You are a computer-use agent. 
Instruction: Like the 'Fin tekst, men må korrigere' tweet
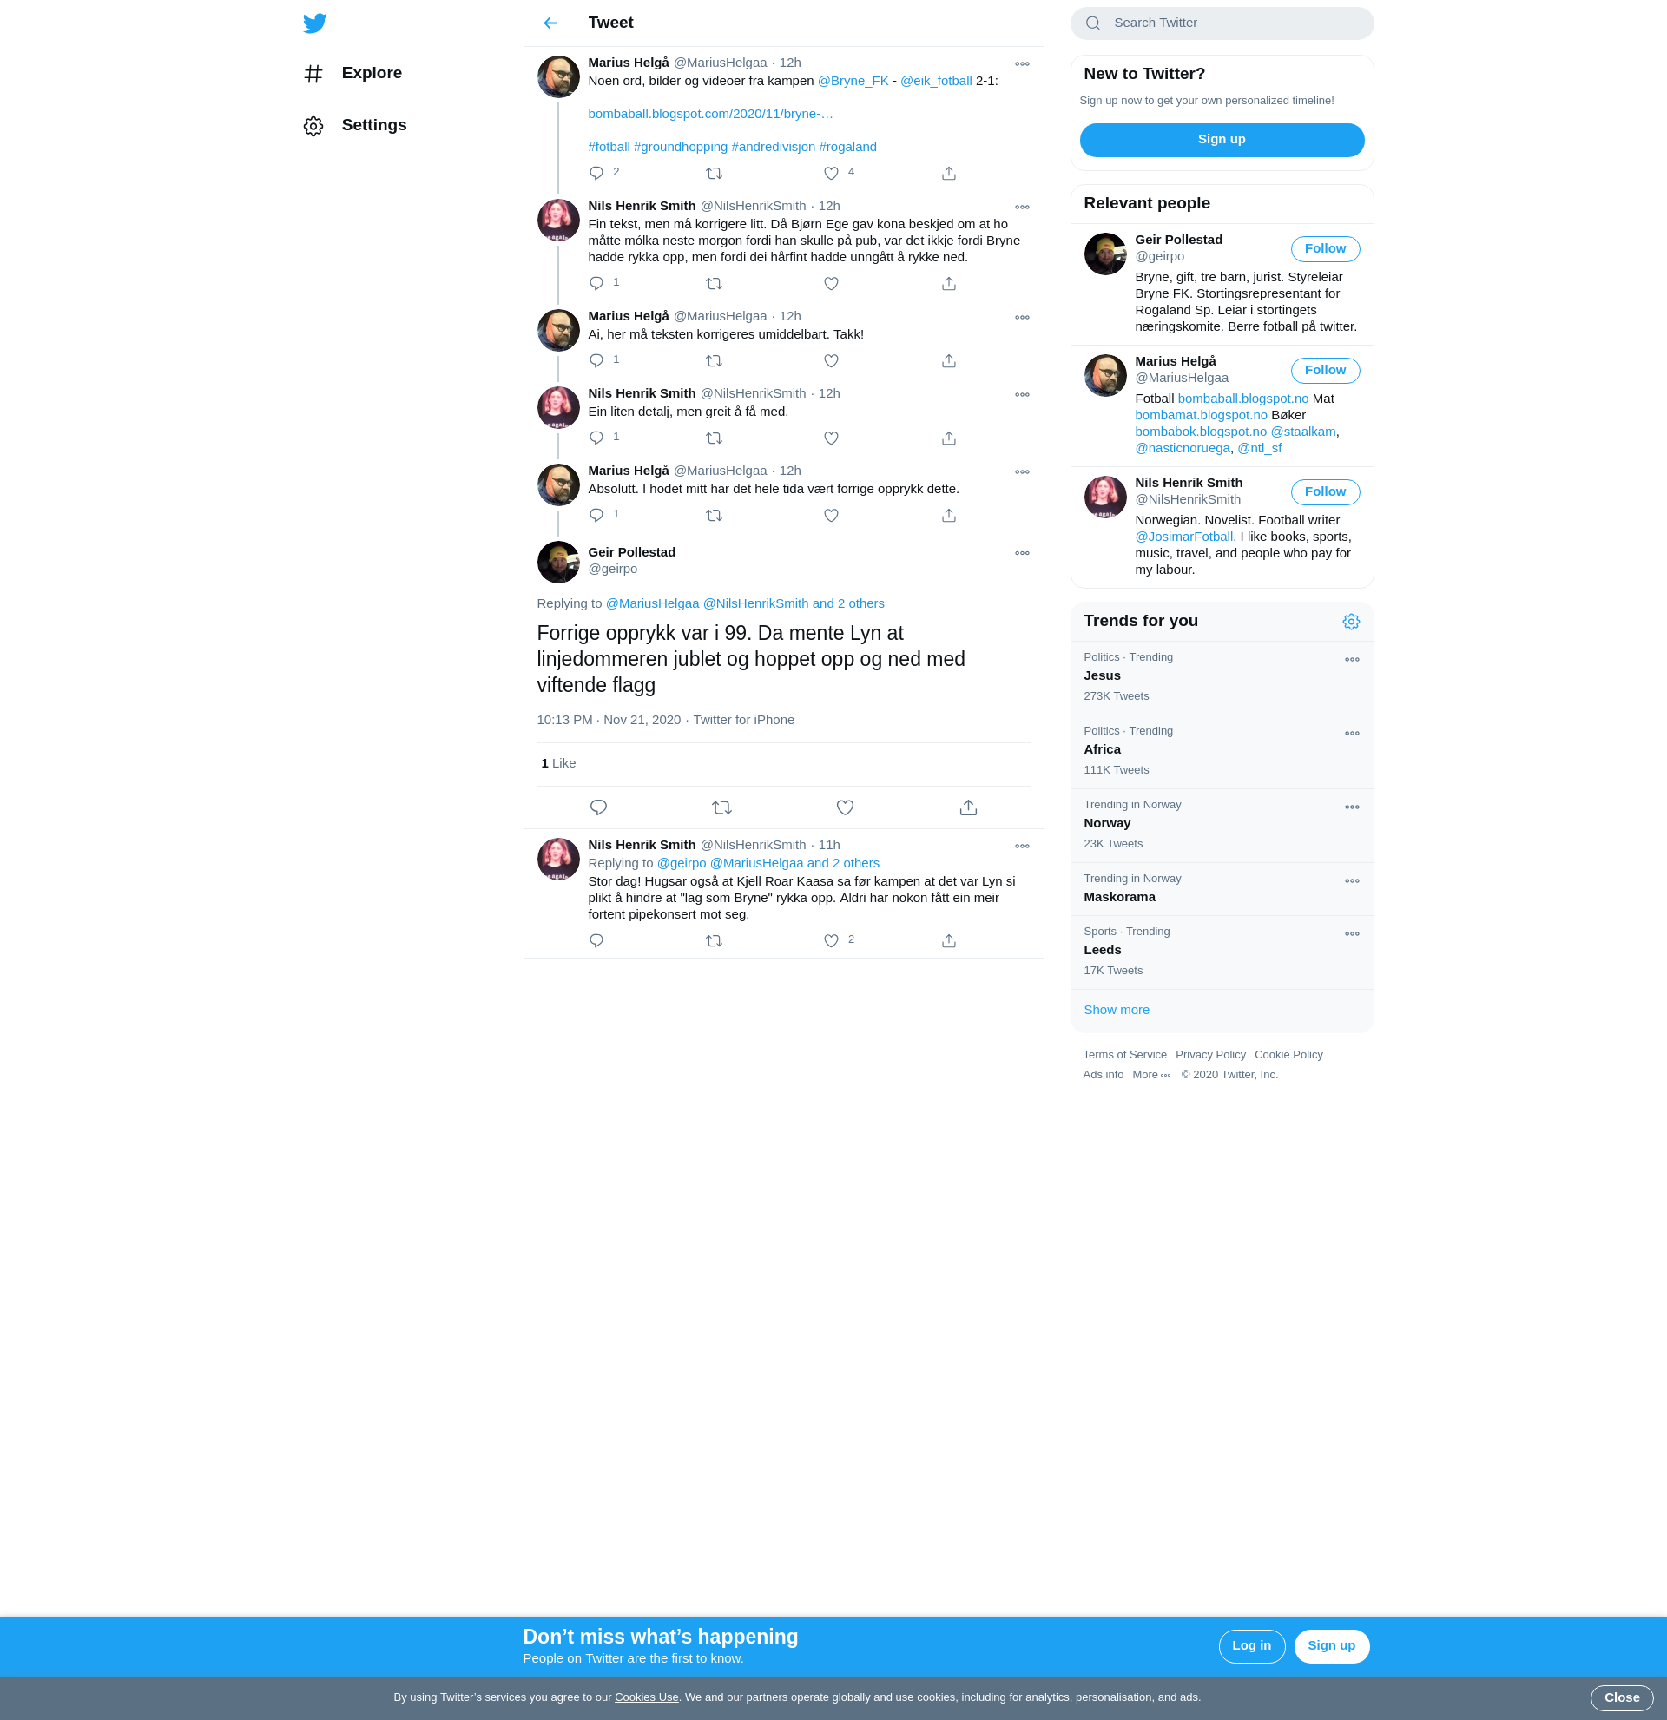click(832, 283)
